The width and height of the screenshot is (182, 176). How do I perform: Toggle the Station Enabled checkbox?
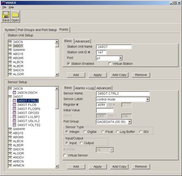(68, 63)
